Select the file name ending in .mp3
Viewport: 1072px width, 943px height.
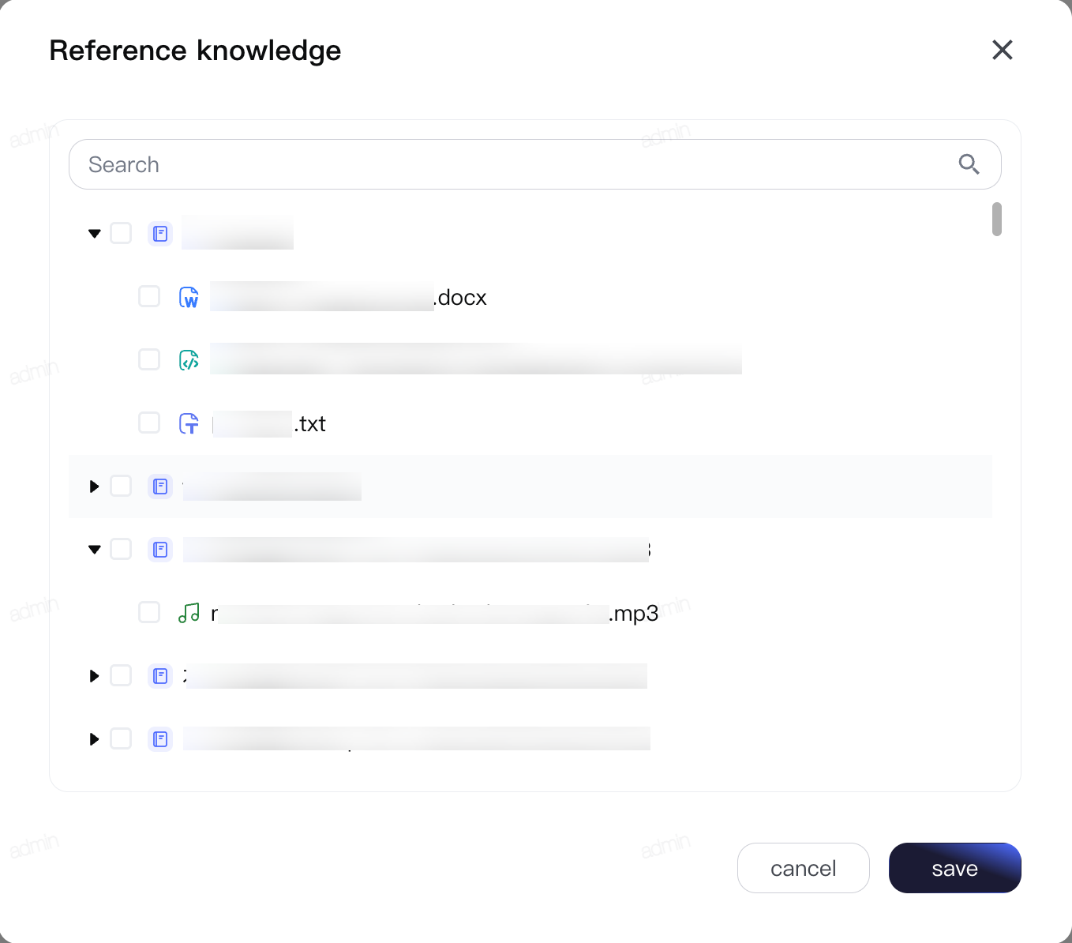(x=434, y=613)
